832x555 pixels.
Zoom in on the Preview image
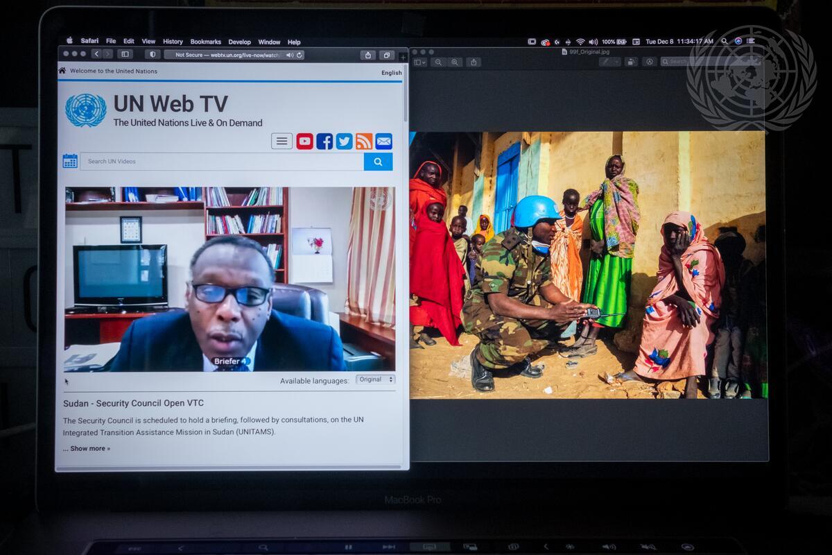pyautogui.click(x=455, y=62)
